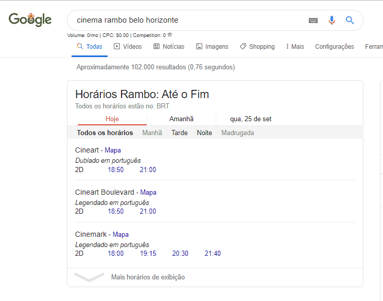Click the Google doodle logo
The image size is (383, 301).
point(30,20)
